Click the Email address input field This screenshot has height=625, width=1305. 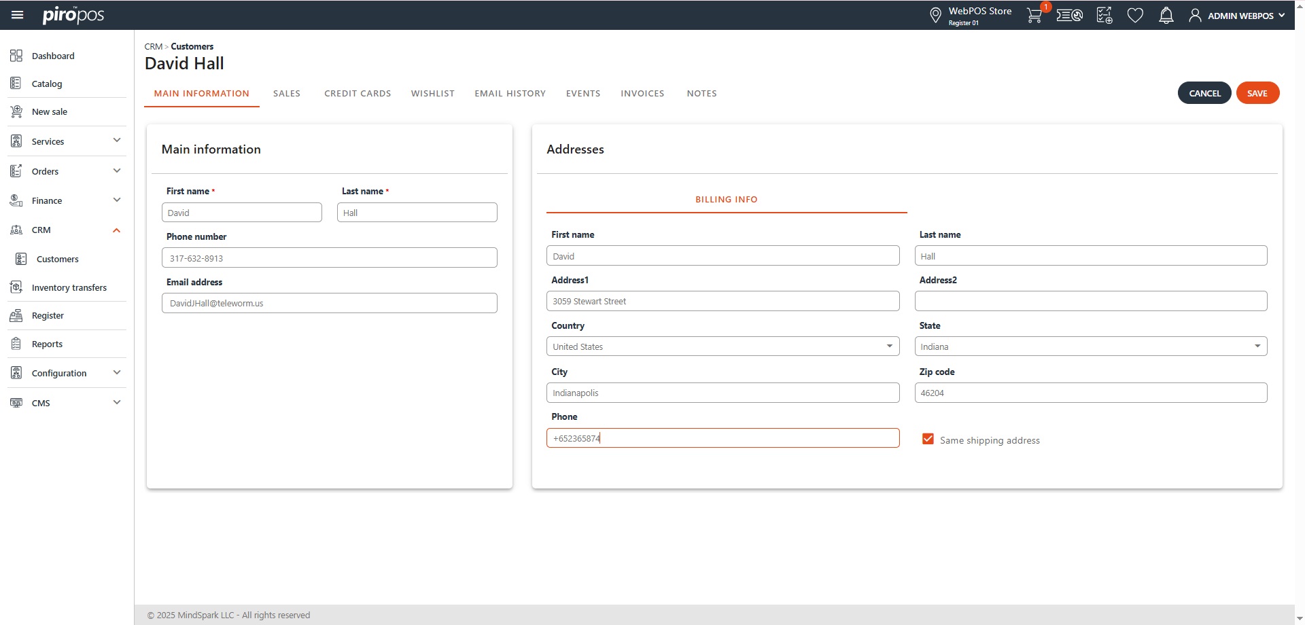(x=329, y=303)
